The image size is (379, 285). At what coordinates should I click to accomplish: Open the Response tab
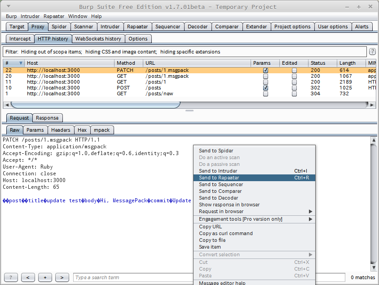tap(47, 118)
